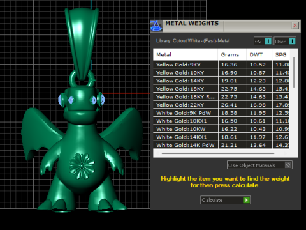This screenshot has height=230, width=306.
Task: Click the vertical scrollbar of the metal list
Action: 294,72
